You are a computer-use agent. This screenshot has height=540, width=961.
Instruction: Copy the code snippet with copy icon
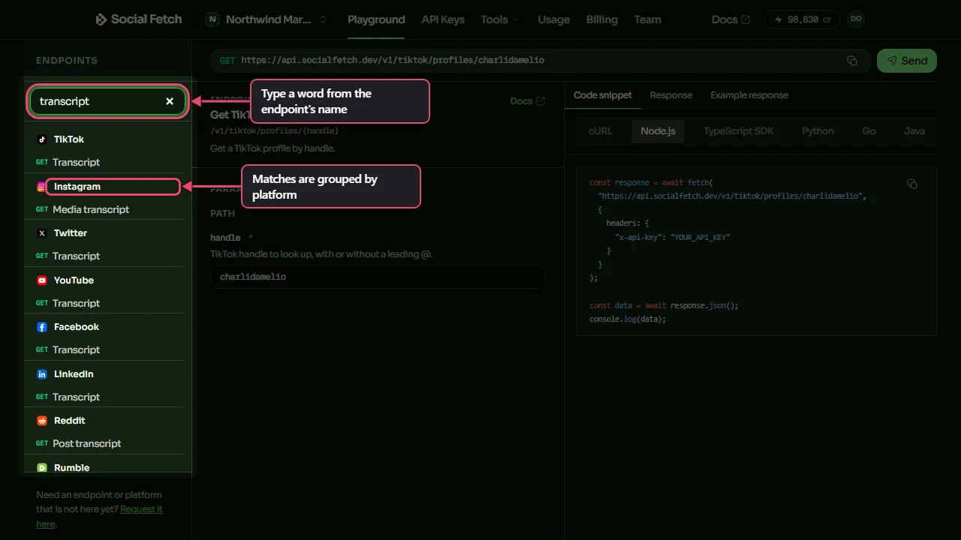[x=912, y=184]
